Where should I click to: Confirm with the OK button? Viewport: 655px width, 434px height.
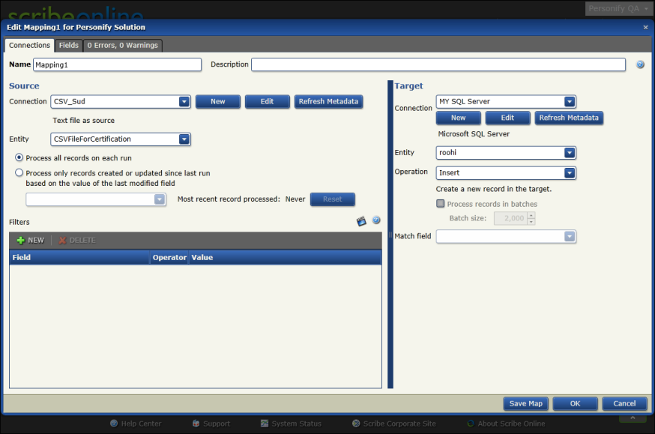coord(576,404)
